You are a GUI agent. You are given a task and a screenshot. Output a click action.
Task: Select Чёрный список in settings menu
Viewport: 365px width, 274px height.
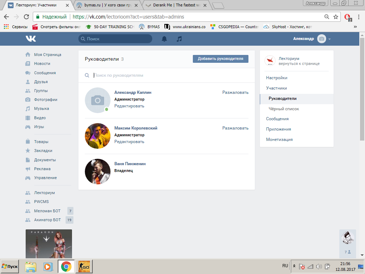283,109
